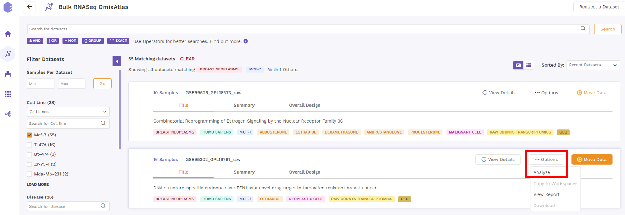Move Data for GSE99626_GPL18573_raw
The image size is (625, 215).
tap(592, 93)
